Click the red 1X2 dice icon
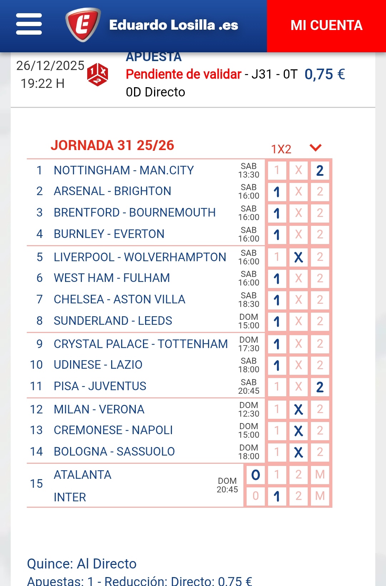The image size is (386, 586). point(98,75)
